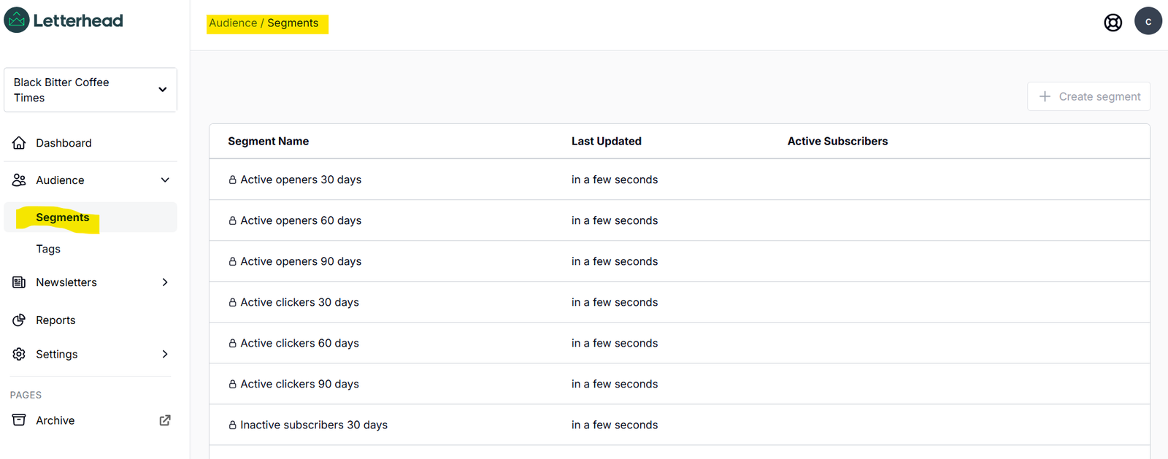
Task: Click the Reports pie chart icon
Action: click(x=19, y=320)
